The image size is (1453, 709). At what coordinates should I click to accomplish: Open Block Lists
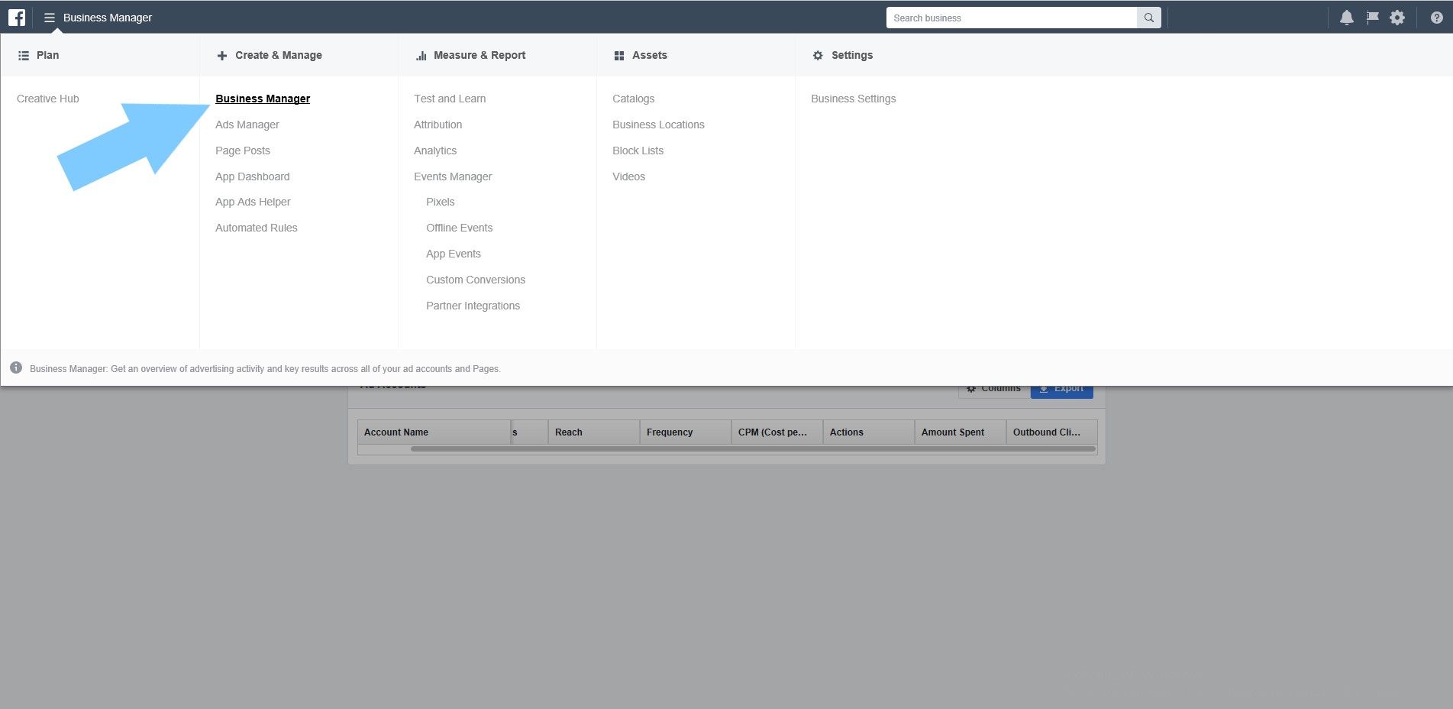click(638, 151)
